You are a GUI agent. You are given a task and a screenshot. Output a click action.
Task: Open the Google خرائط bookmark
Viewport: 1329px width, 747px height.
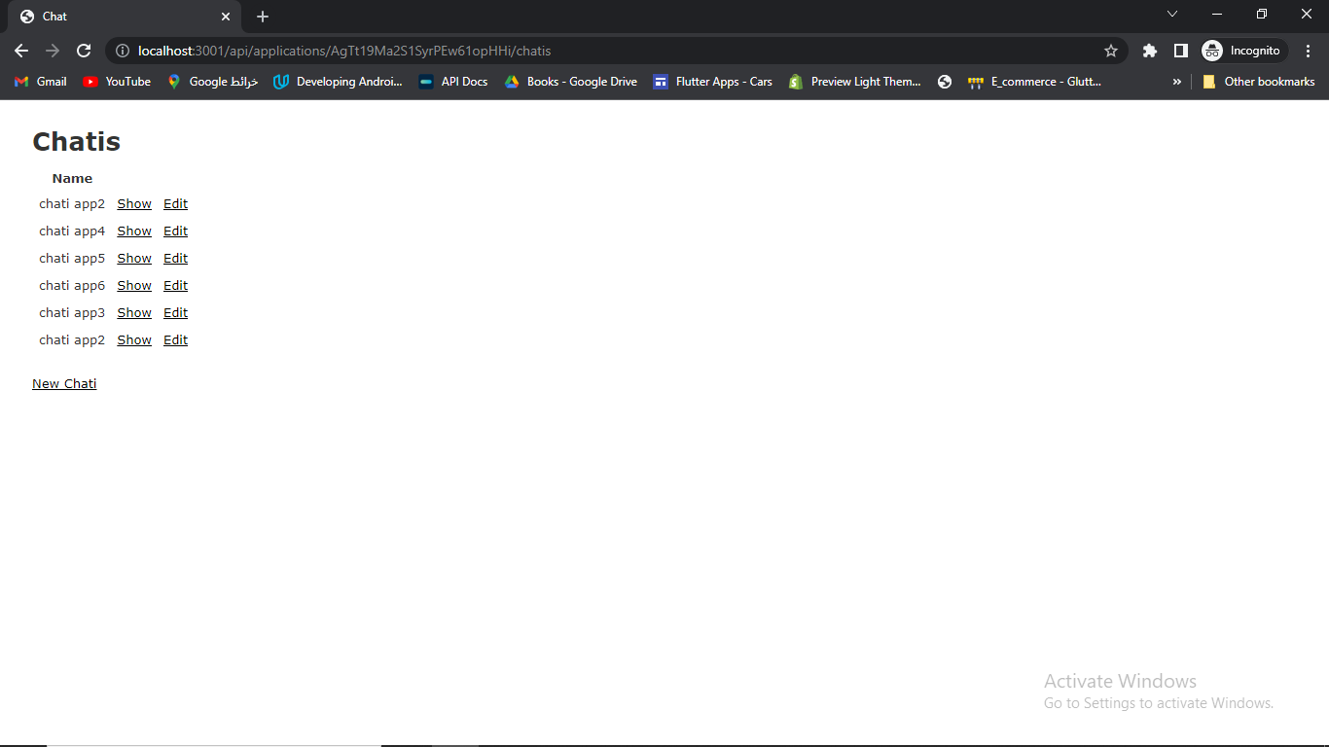(x=211, y=82)
